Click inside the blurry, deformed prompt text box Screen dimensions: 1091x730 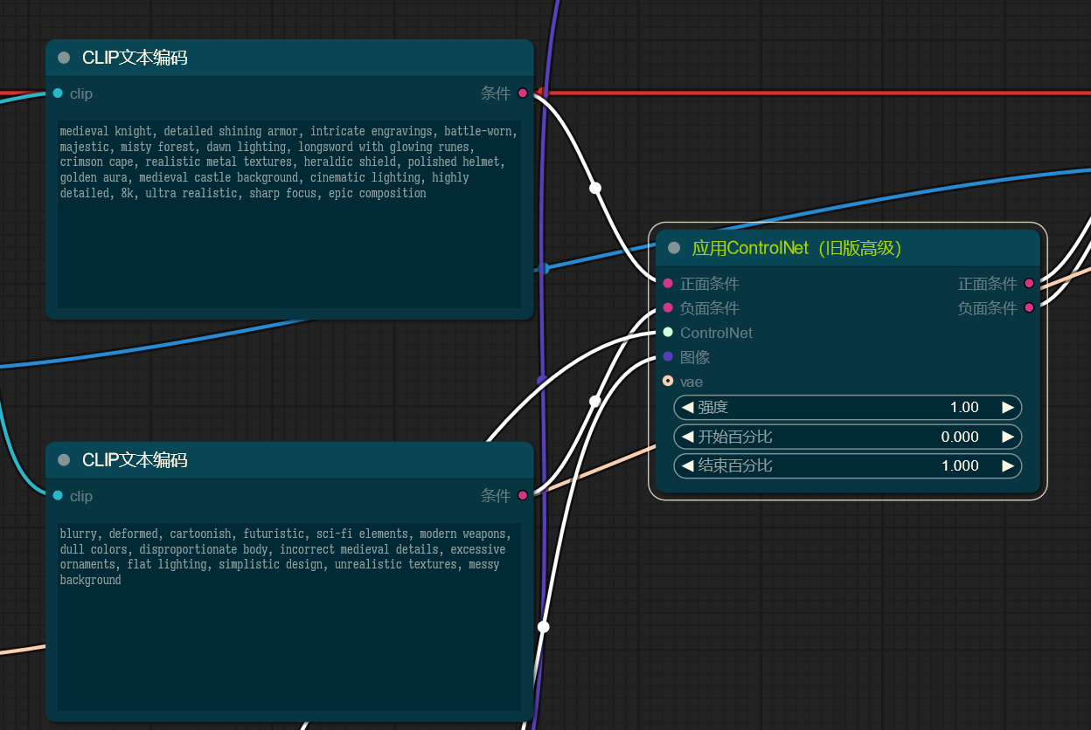288,637
